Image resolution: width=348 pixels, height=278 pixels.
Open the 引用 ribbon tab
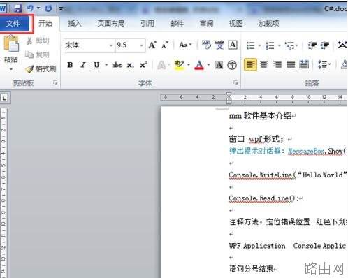click(147, 23)
